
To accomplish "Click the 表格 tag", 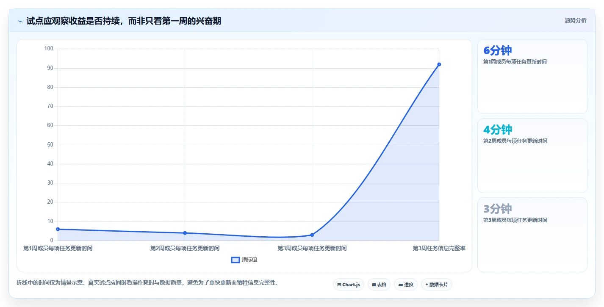I will click(x=379, y=285).
